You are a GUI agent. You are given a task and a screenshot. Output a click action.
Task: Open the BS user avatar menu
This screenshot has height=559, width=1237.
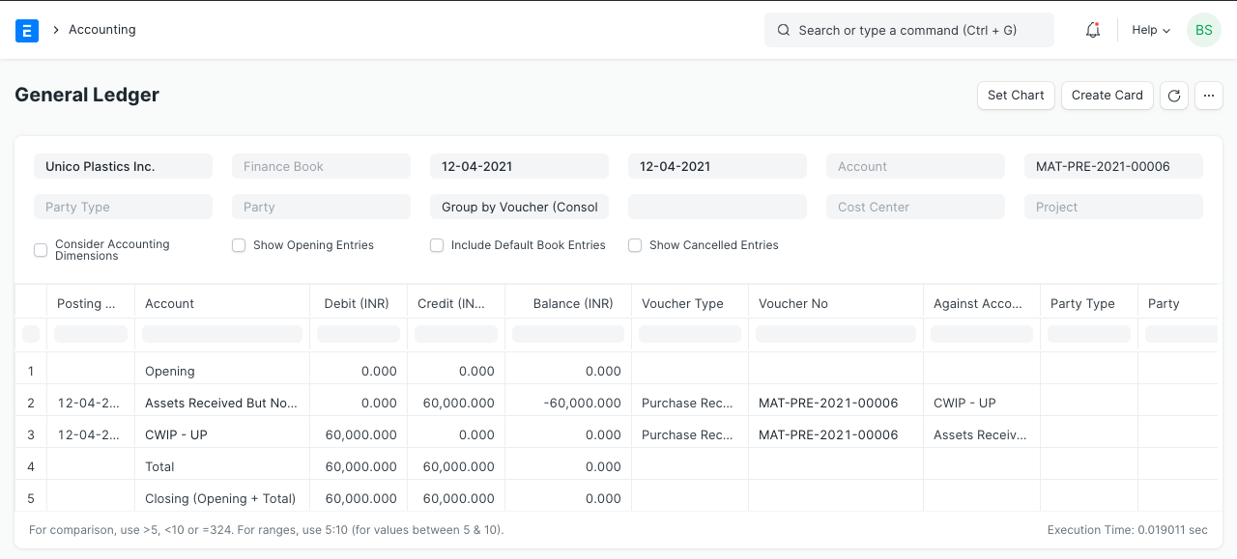point(1203,30)
